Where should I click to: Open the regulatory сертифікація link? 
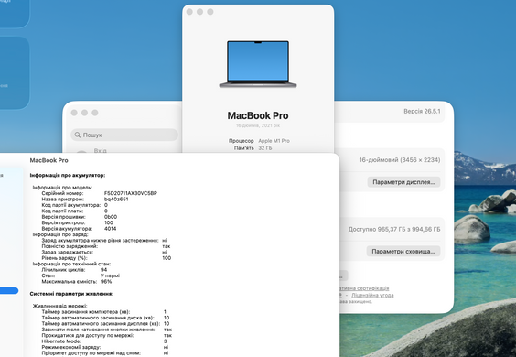(364, 288)
